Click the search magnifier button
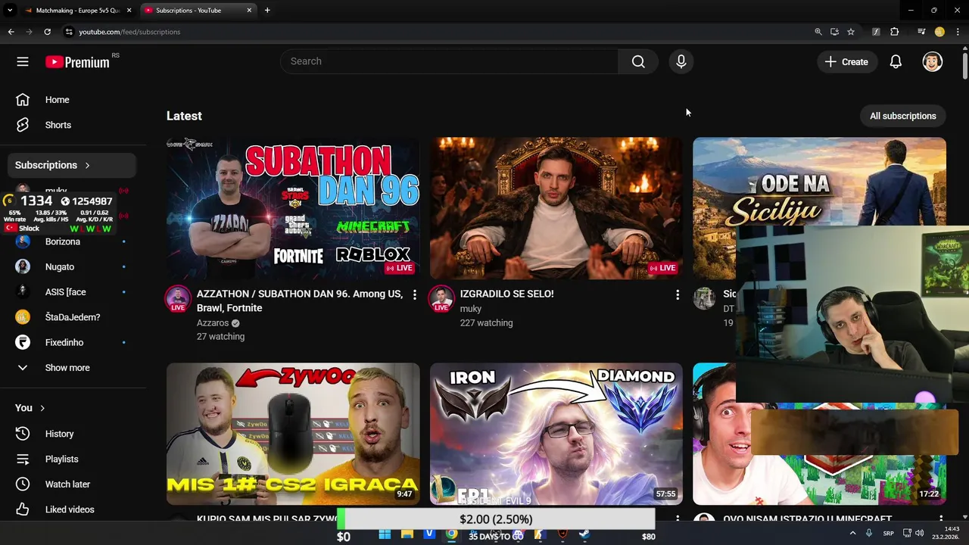 coord(638,61)
